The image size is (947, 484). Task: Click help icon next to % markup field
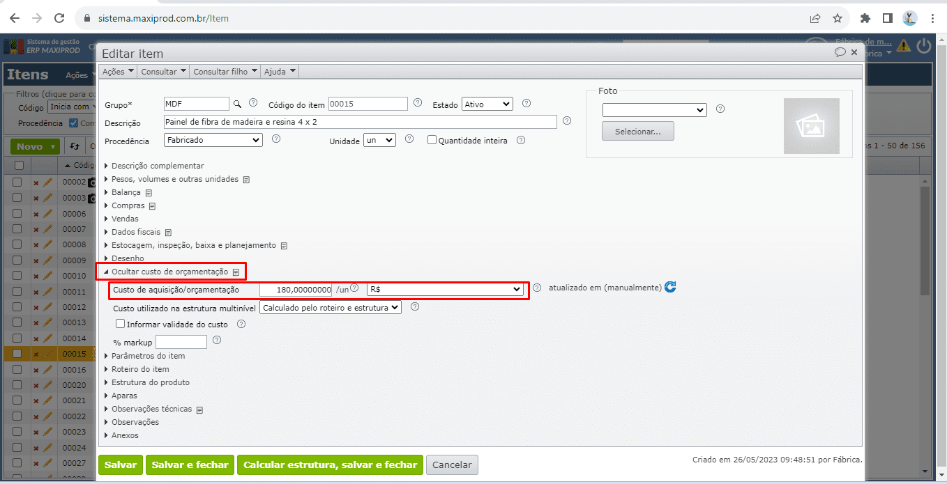217,340
